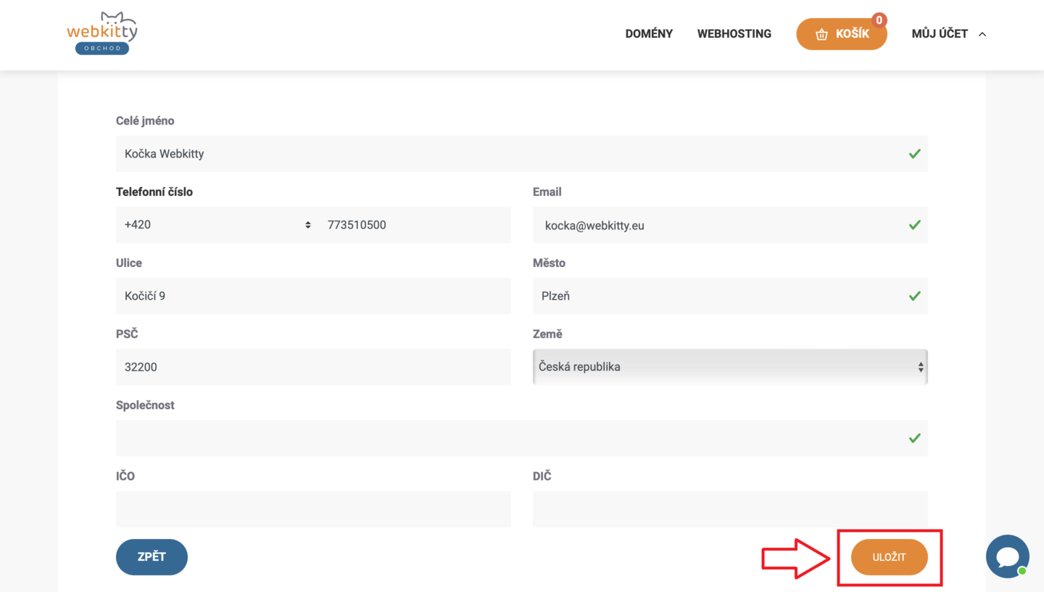The width and height of the screenshot is (1044, 592).
Task: Click the green checkmark in Email field
Action: [x=915, y=225]
